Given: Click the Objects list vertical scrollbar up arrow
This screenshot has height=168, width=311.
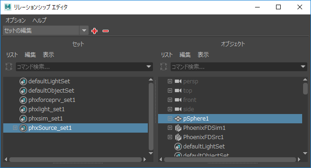Looking at the screenshot, I should coord(305,80).
